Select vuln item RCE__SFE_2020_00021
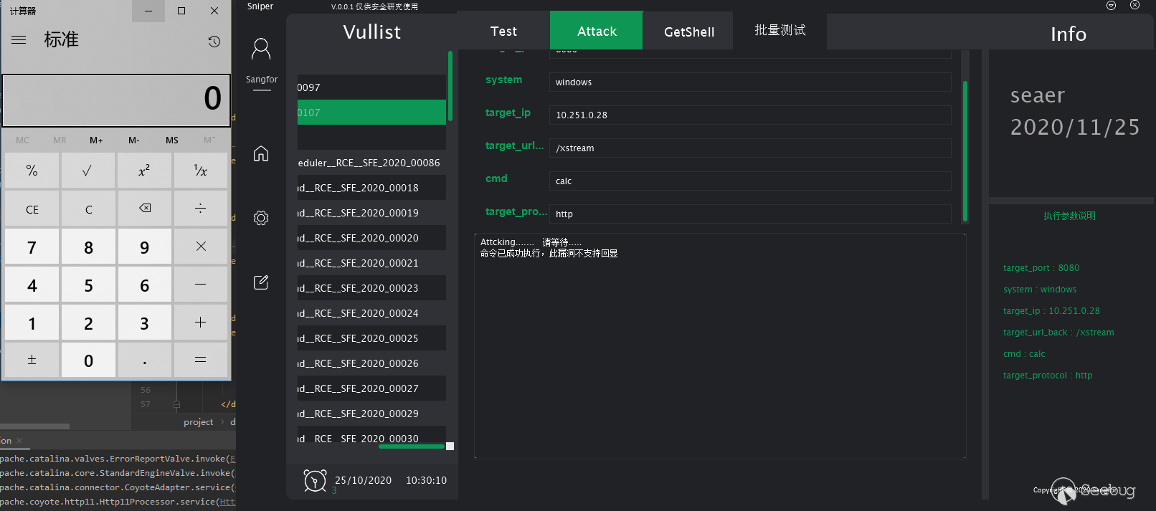Viewport: 1156px width, 511px height. (x=371, y=262)
